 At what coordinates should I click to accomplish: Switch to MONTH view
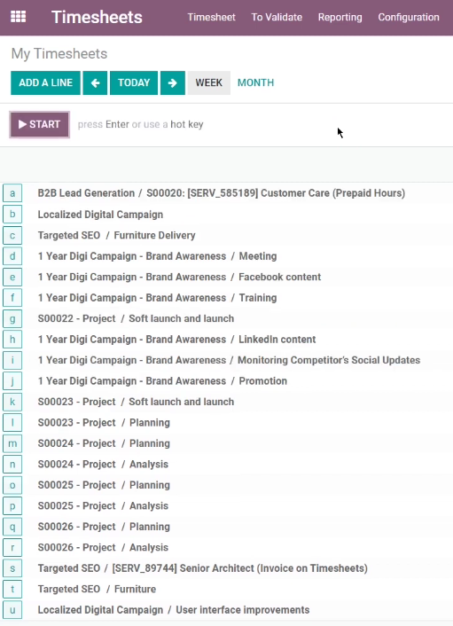coord(255,82)
